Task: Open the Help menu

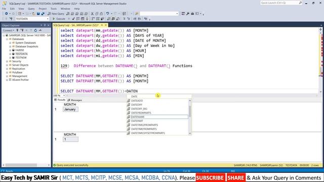Action: point(77,9)
